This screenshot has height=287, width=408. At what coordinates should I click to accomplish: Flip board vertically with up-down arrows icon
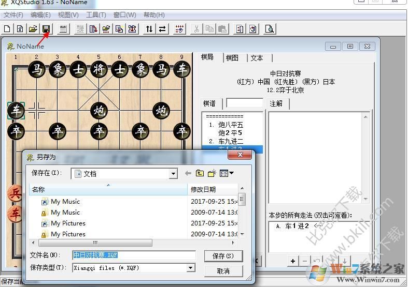coord(149,29)
